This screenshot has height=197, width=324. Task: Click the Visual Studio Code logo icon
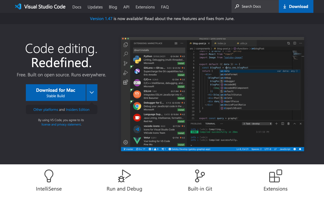[x=18, y=6]
